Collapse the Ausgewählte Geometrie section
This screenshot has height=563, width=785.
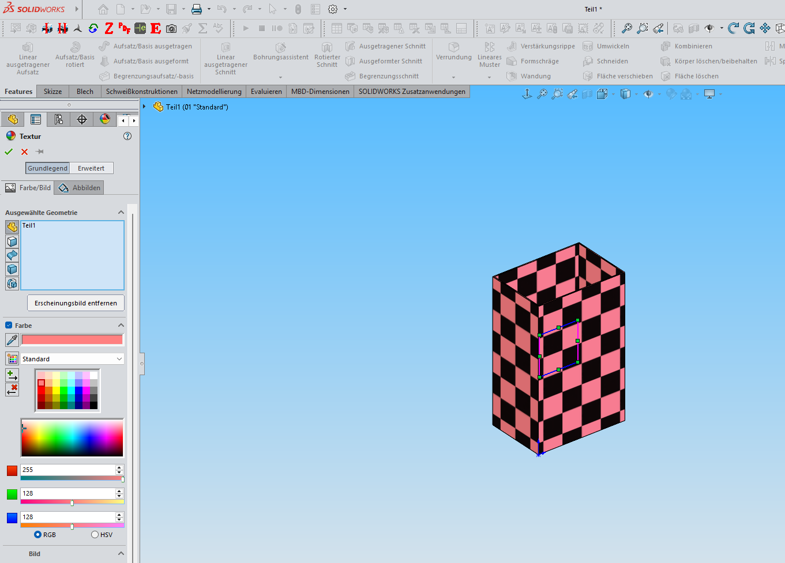[121, 213]
